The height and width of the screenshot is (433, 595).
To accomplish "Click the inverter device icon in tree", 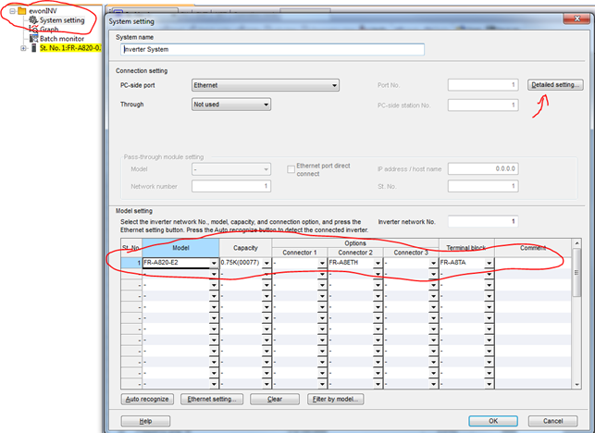I will (x=33, y=48).
